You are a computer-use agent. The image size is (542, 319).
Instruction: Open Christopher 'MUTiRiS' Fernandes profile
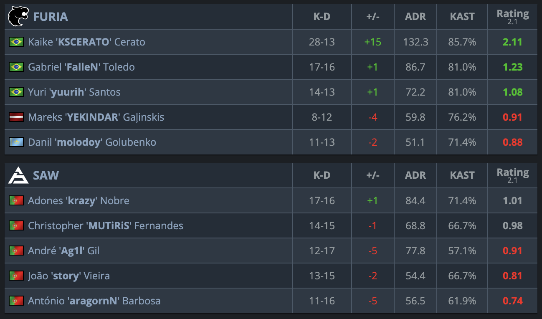(x=106, y=225)
